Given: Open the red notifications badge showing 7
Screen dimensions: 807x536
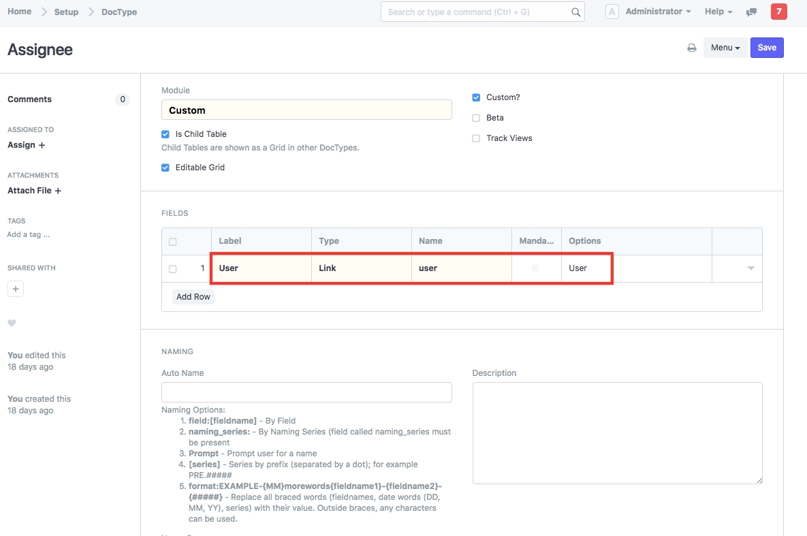Looking at the screenshot, I should click(x=778, y=12).
